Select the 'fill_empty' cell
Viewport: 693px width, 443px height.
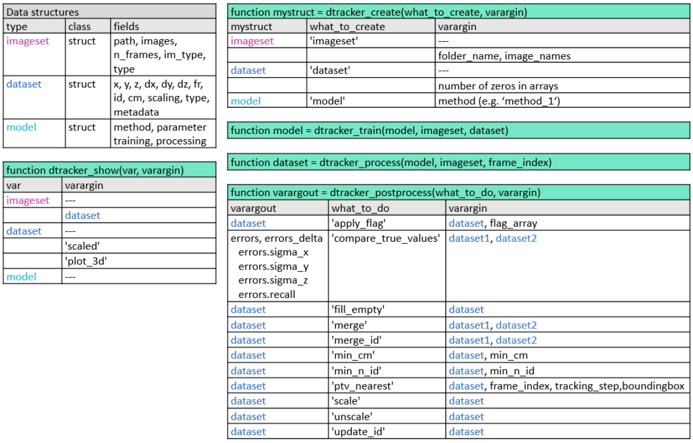point(387,310)
